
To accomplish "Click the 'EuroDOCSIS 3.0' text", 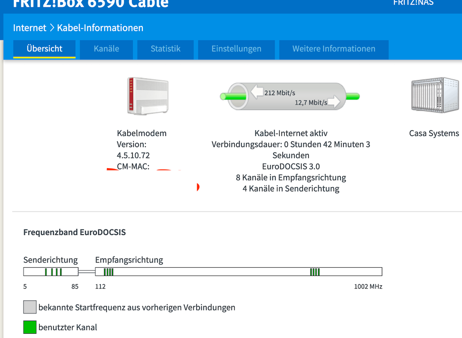I will 291,167.
